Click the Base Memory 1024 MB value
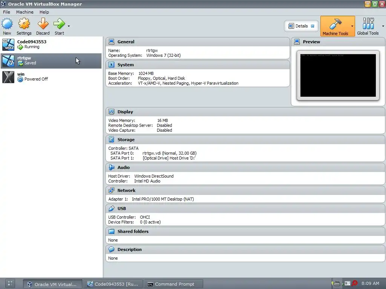 [146, 73]
